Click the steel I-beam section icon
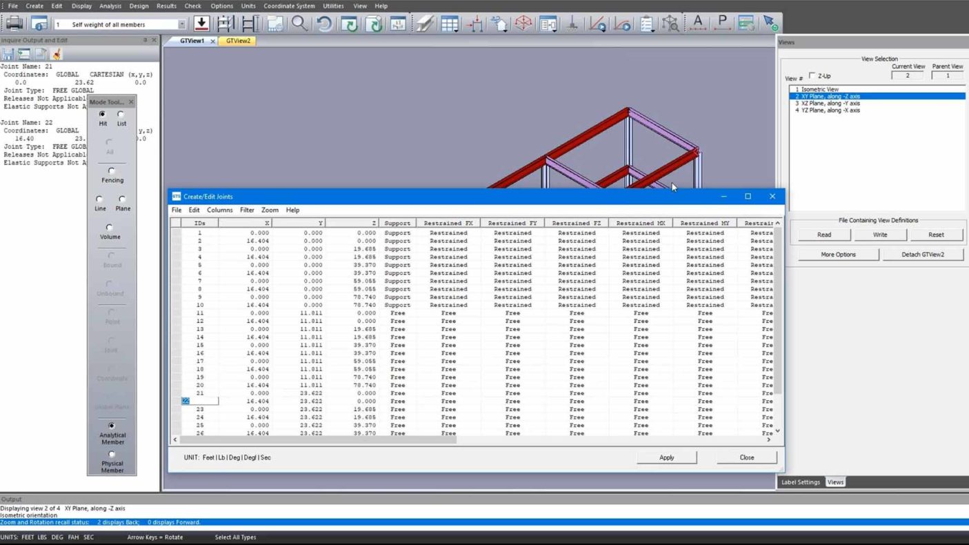The image size is (969, 545). 424,24
